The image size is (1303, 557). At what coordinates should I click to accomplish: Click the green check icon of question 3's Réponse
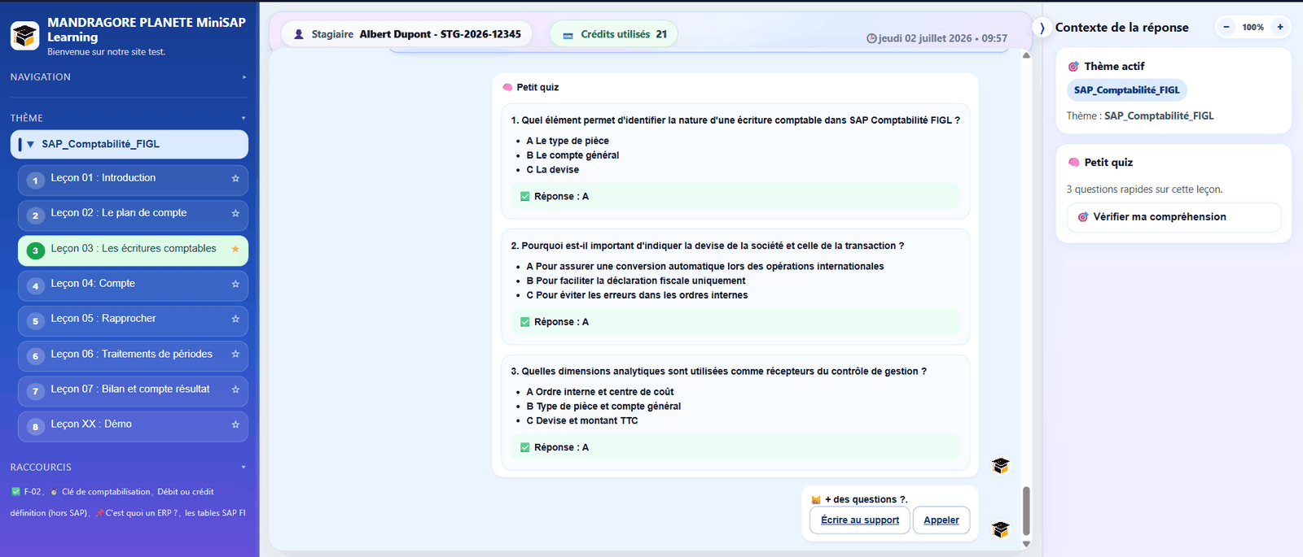coord(524,447)
